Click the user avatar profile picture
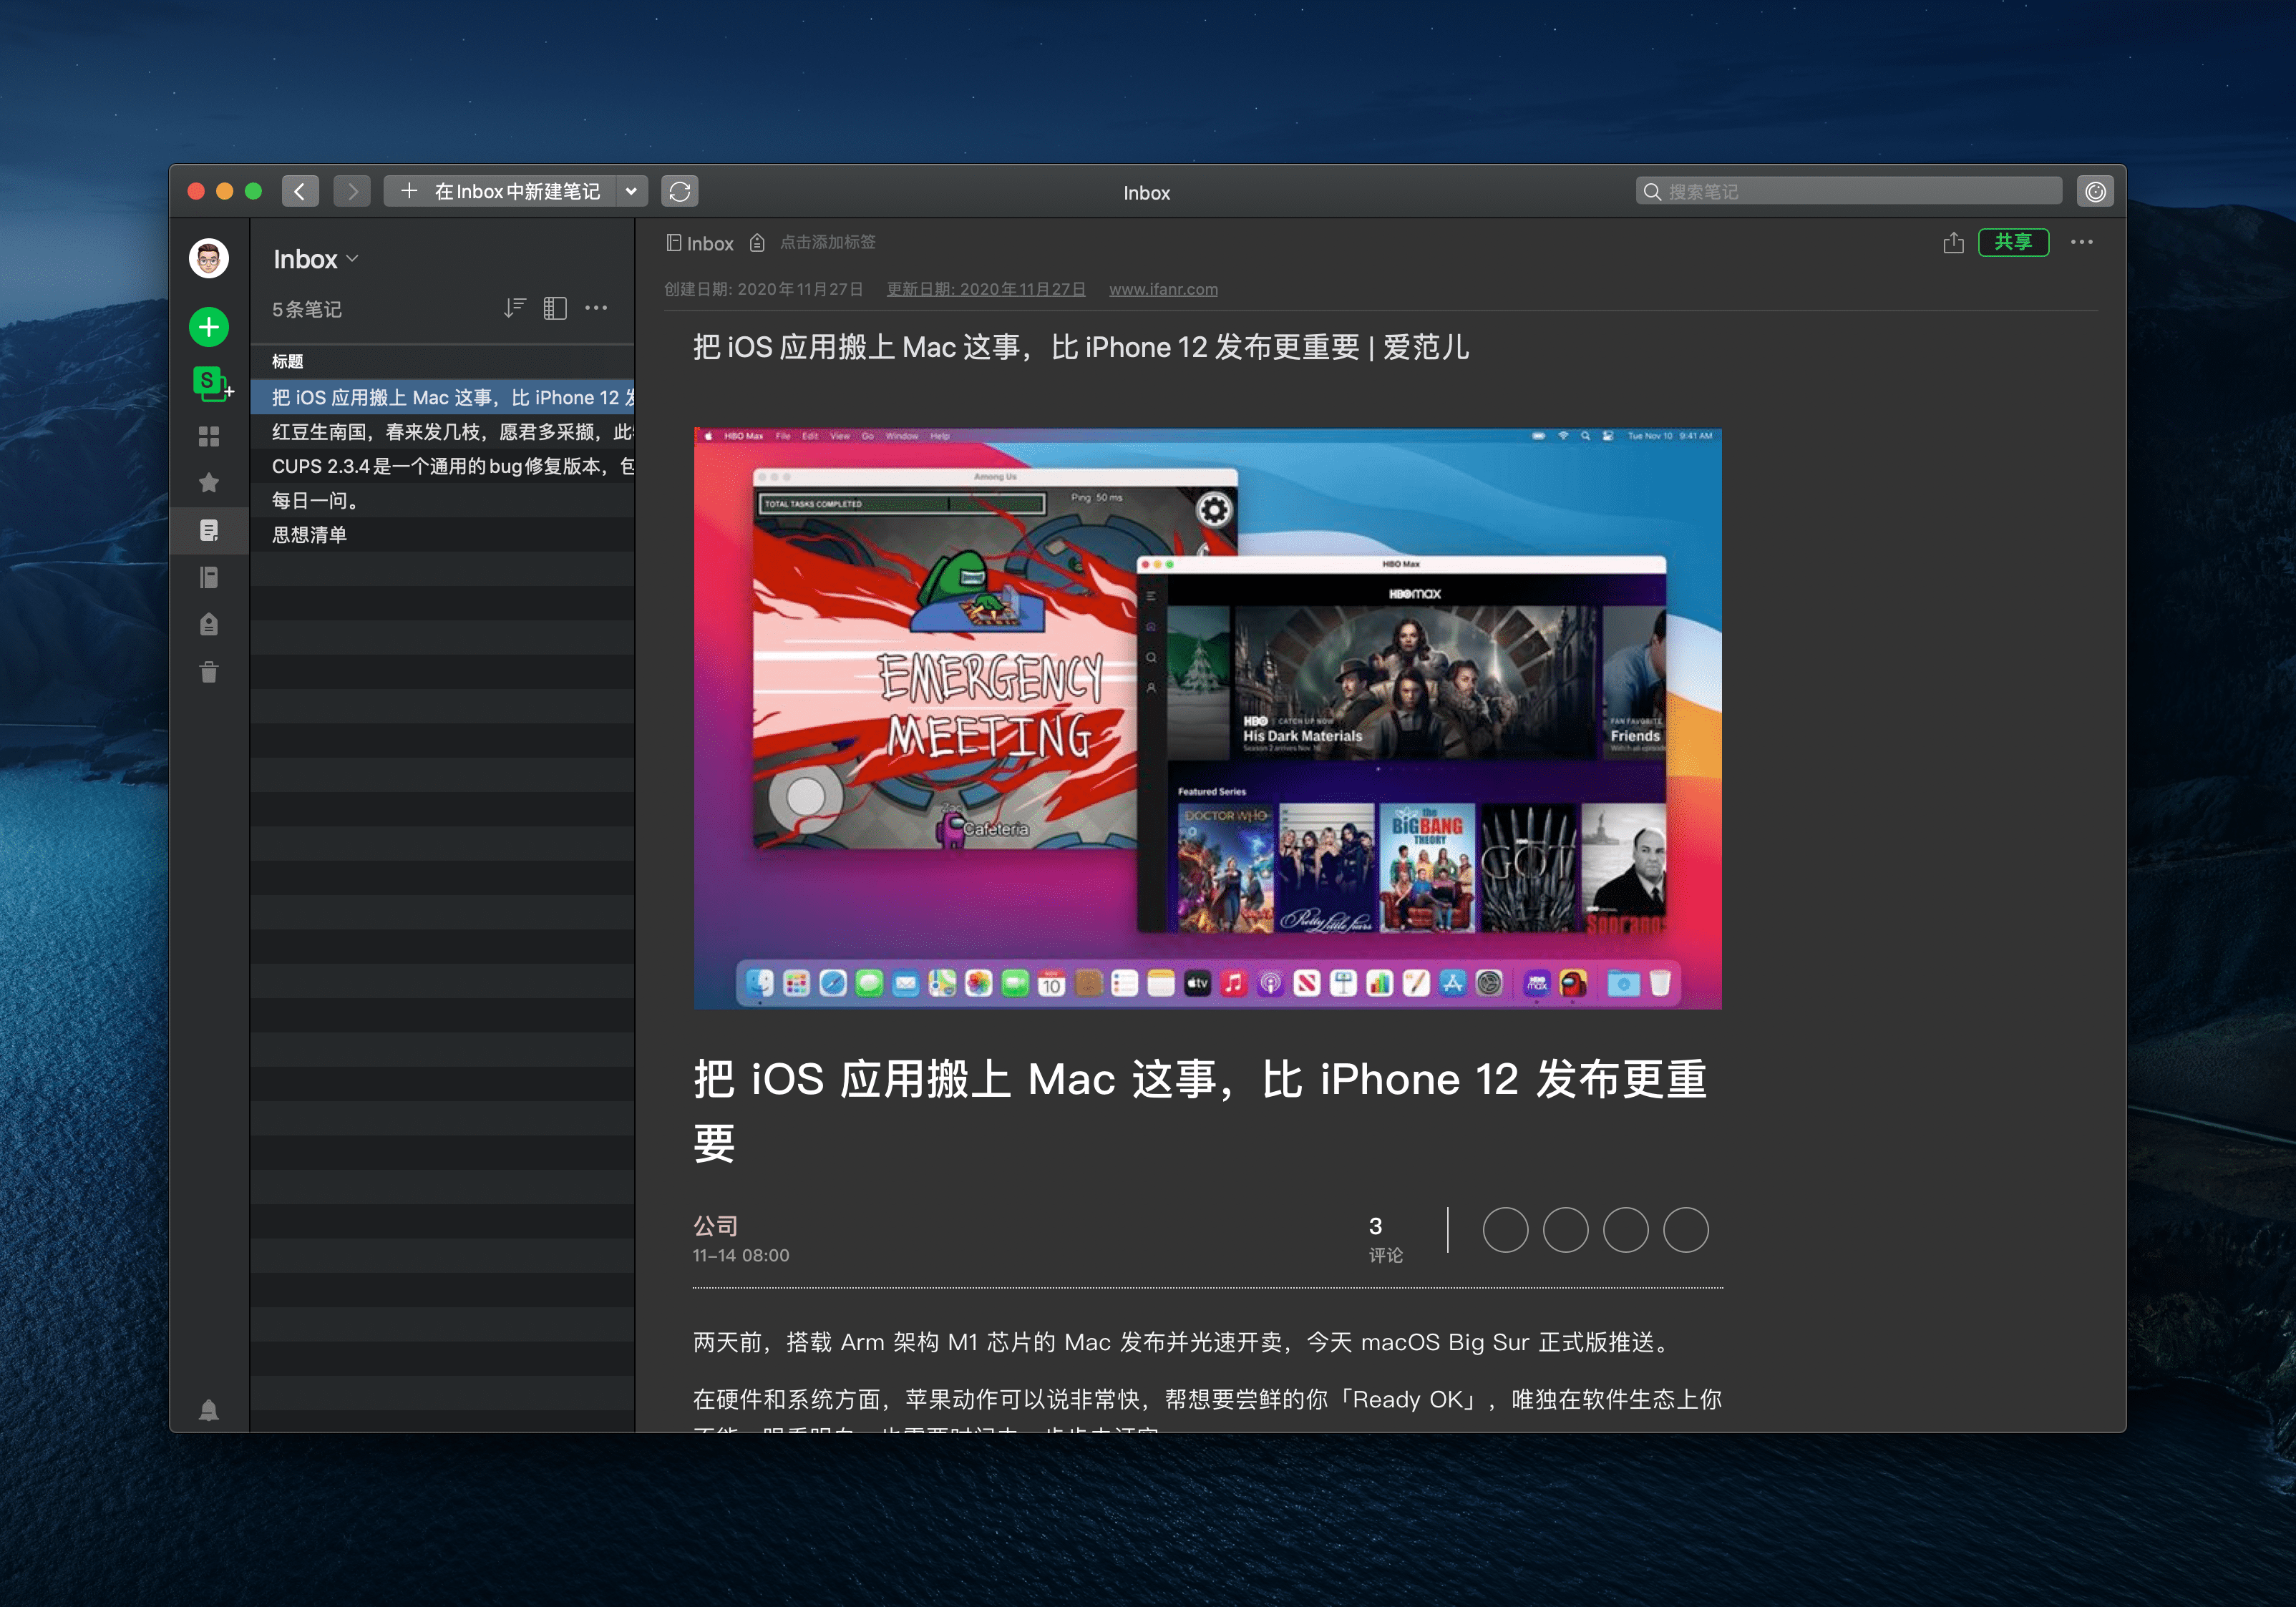This screenshot has height=1607, width=2296. pos(208,259)
